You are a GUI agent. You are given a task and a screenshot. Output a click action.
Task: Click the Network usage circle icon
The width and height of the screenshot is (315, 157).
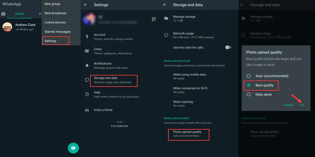(x=166, y=35)
